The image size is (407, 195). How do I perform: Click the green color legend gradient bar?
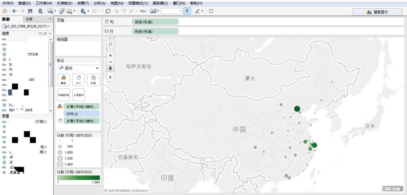tap(78, 178)
